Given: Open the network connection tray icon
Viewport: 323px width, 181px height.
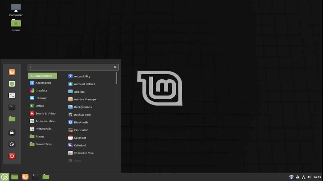Looking at the screenshot, I should tap(303, 177).
